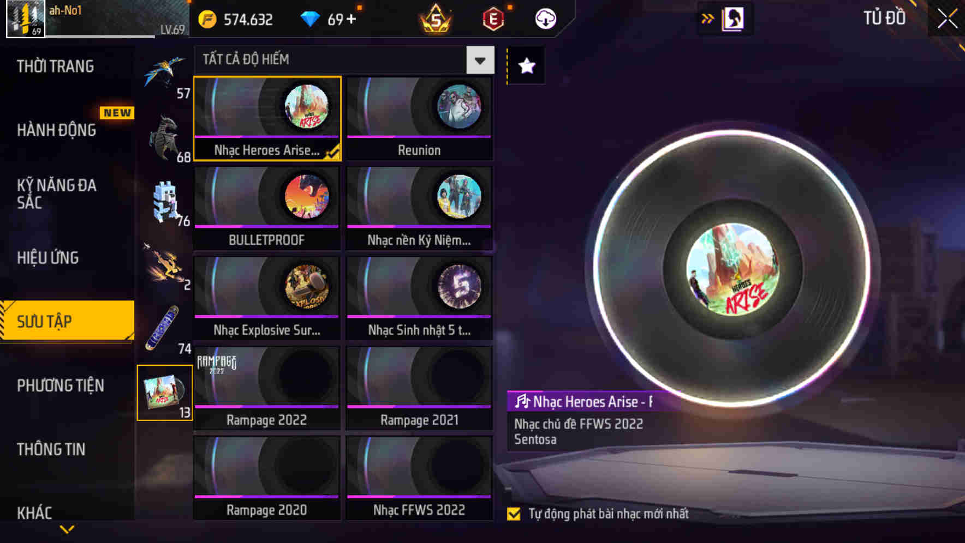
Task: Select the Reunion music track
Action: pos(419,118)
